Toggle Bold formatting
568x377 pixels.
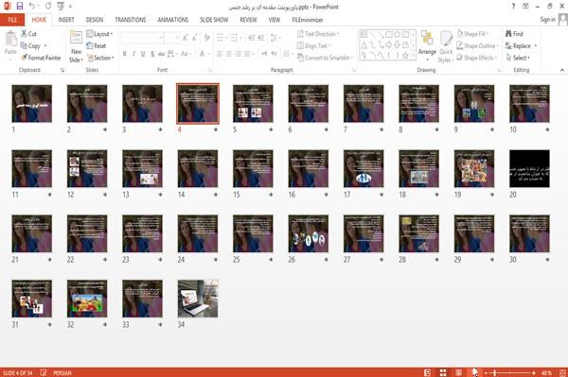(x=125, y=54)
